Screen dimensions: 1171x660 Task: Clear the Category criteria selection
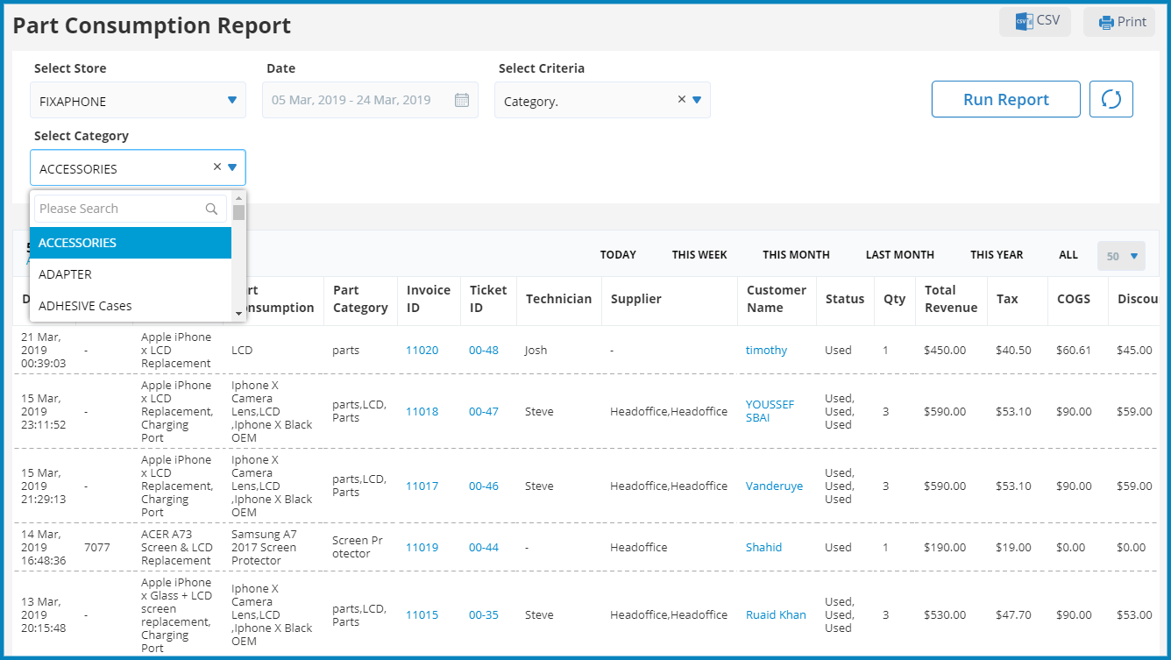(x=681, y=99)
